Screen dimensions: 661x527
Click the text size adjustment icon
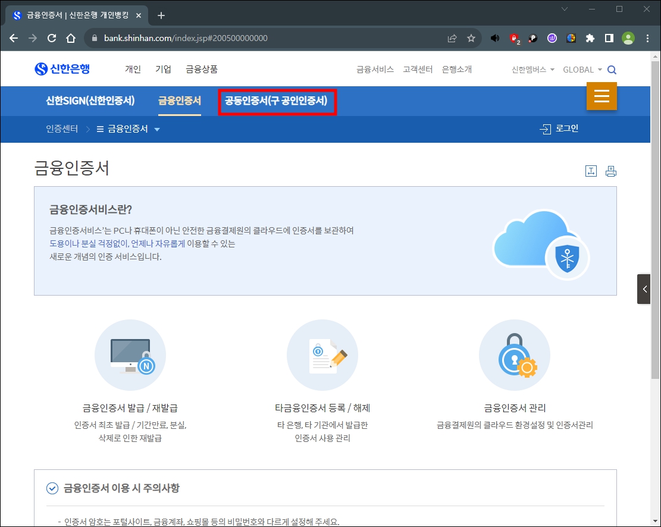coord(591,171)
